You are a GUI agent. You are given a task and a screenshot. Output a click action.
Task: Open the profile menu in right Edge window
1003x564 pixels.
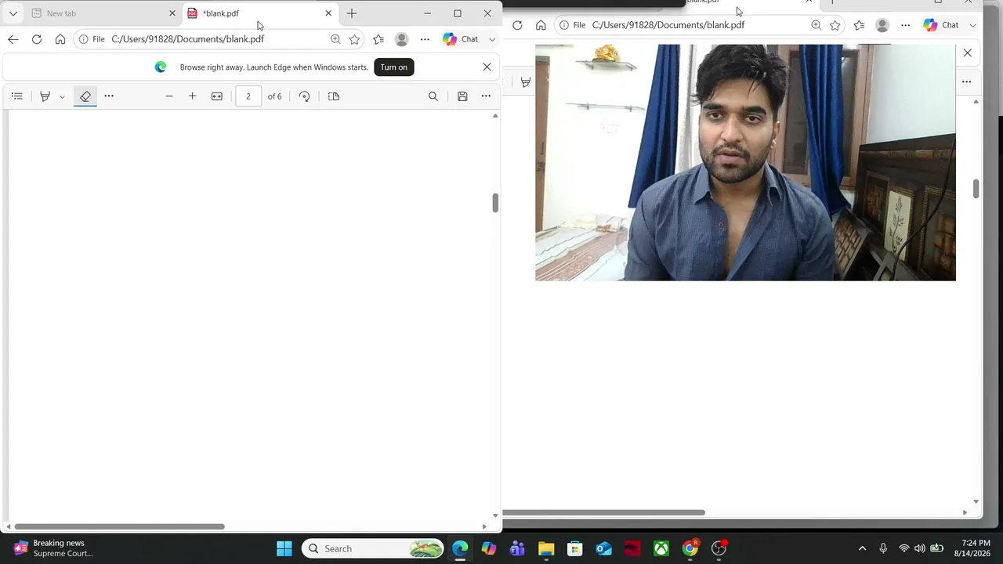[x=882, y=25]
